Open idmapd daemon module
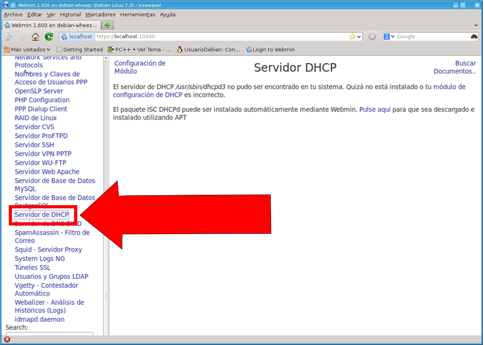This screenshot has height=345, width=483. (39, 320)
